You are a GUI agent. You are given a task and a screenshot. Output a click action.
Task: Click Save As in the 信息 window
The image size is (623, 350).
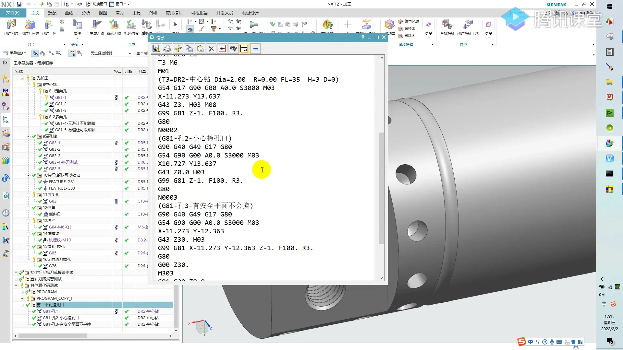156,49
